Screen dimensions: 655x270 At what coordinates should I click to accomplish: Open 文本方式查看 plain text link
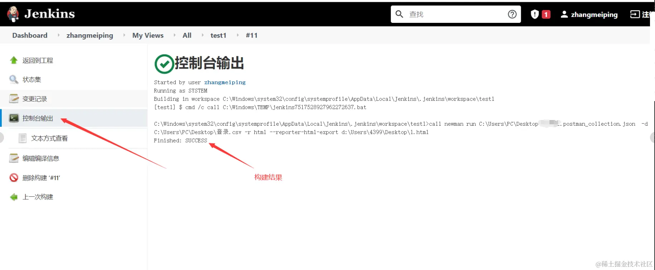pyautogui.click(x=49, y=138)
